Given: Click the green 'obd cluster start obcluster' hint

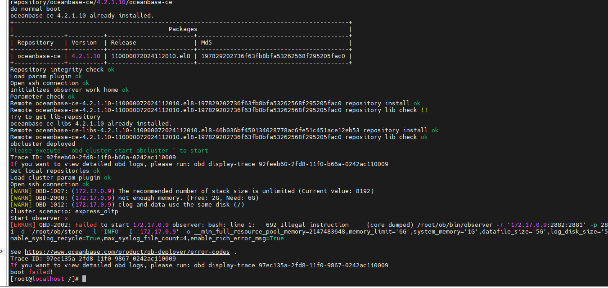Looking at the screenshot, I should [109, 151].
